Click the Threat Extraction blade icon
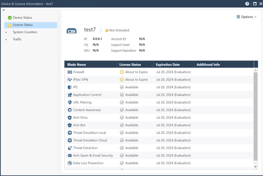The height and width of the screenshot is (176, 263). click(x=70, y=148)
